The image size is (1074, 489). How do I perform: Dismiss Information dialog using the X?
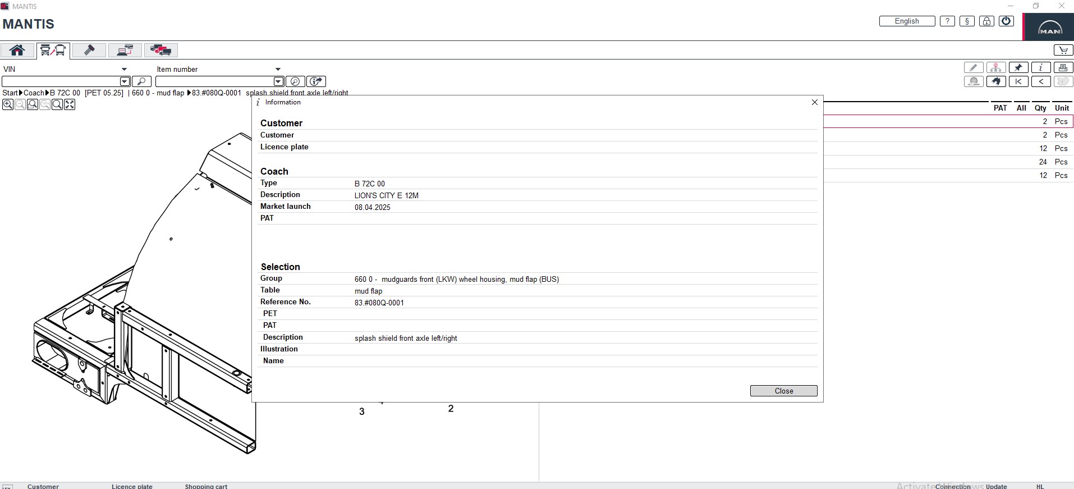pos(815,102)
